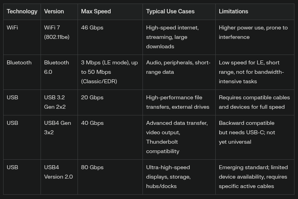This screenshot has width=298, height=199.
Task: Select the 80 Gbps speed cell
Action: coord(92,167)
